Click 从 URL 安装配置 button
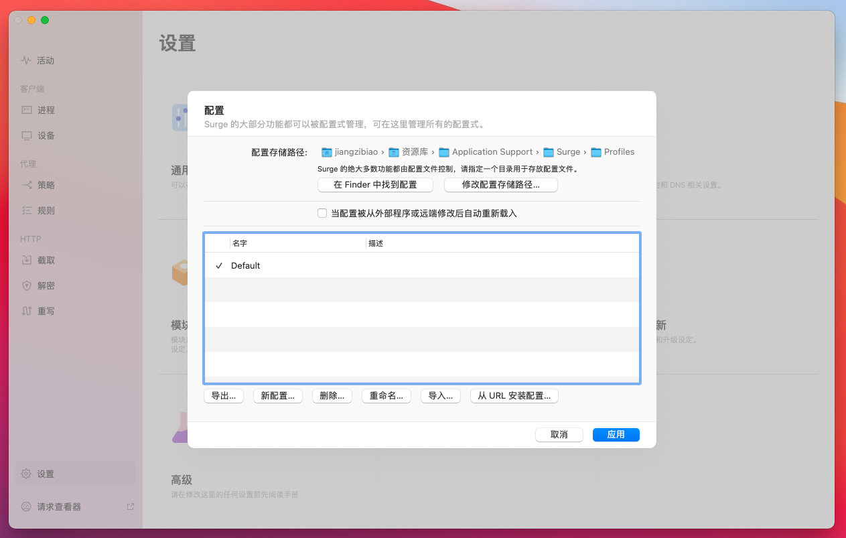The image size is (846, 538). point(514,396)
